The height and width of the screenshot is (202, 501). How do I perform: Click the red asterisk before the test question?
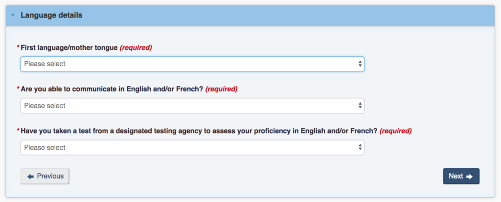(18, 131)
